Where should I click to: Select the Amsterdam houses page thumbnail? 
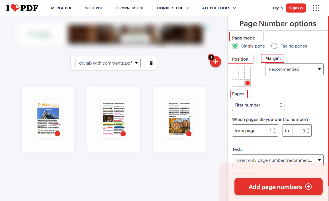[x=179, y=119]
